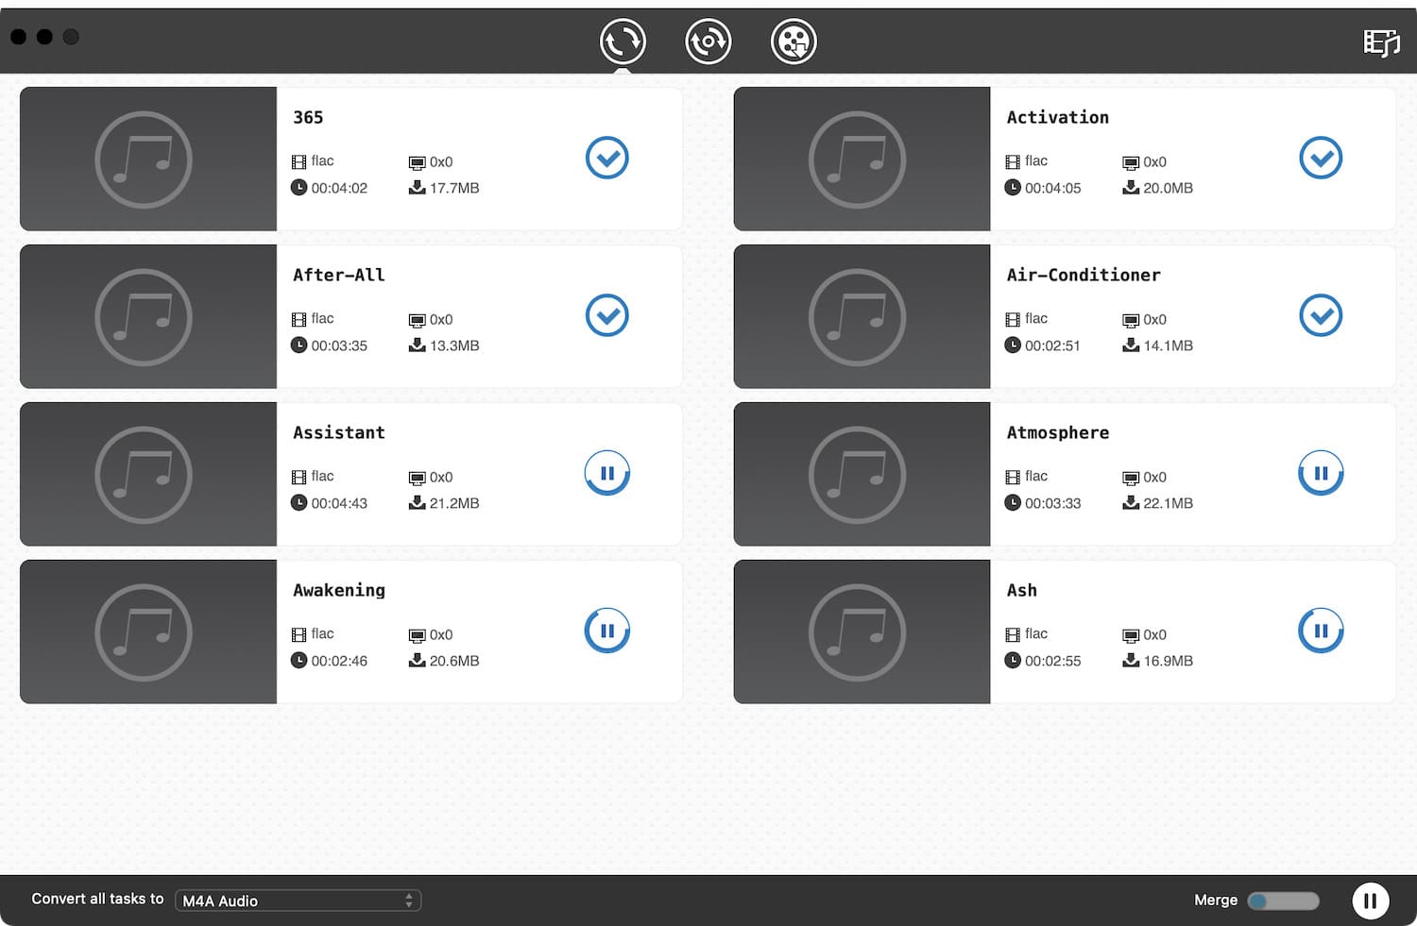This screenshot has height=926, width=1417.
Task: Open the film reel toolbox tab
Action: click(794, 42)
